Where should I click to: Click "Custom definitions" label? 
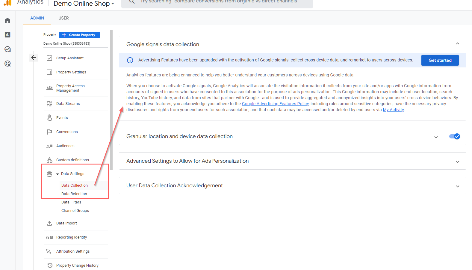(72, 160)
